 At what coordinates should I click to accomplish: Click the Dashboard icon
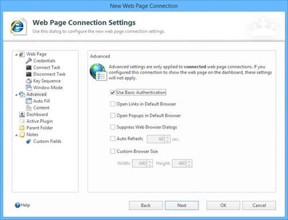point(22,114)
